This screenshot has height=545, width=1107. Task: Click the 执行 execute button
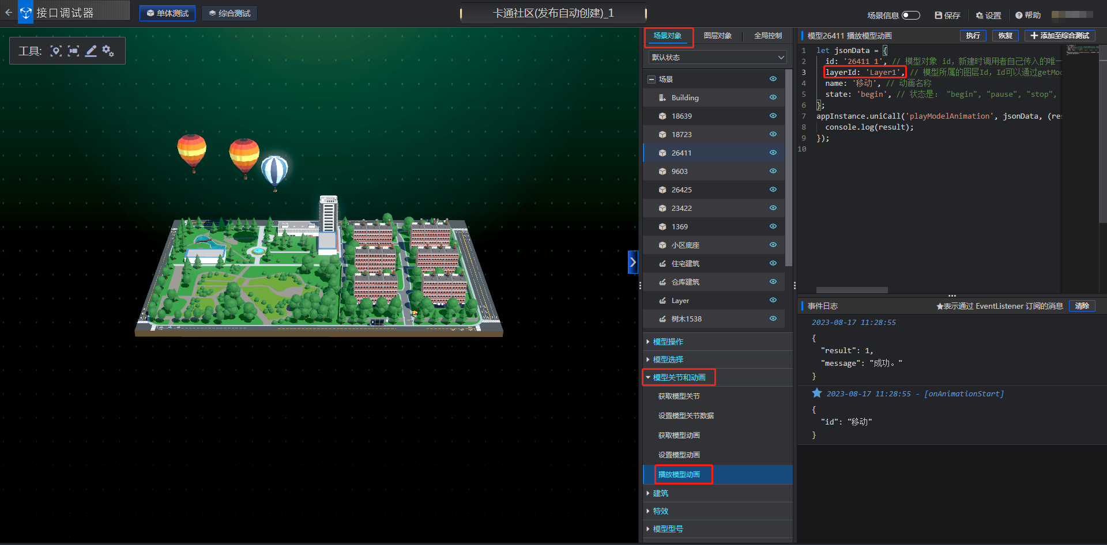click(x=973, y=36)
